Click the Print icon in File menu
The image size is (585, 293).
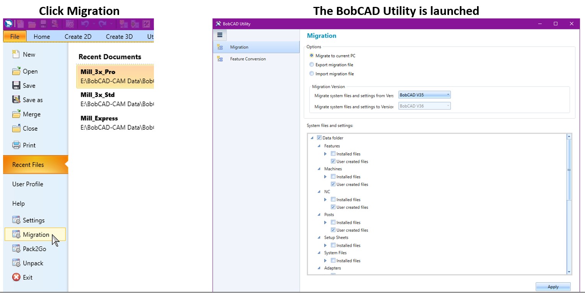16,145
